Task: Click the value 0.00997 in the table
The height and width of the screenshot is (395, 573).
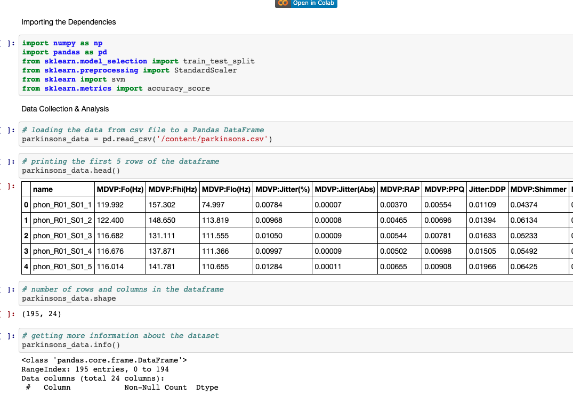Action: pyautogui.click(x=269, y=251)
